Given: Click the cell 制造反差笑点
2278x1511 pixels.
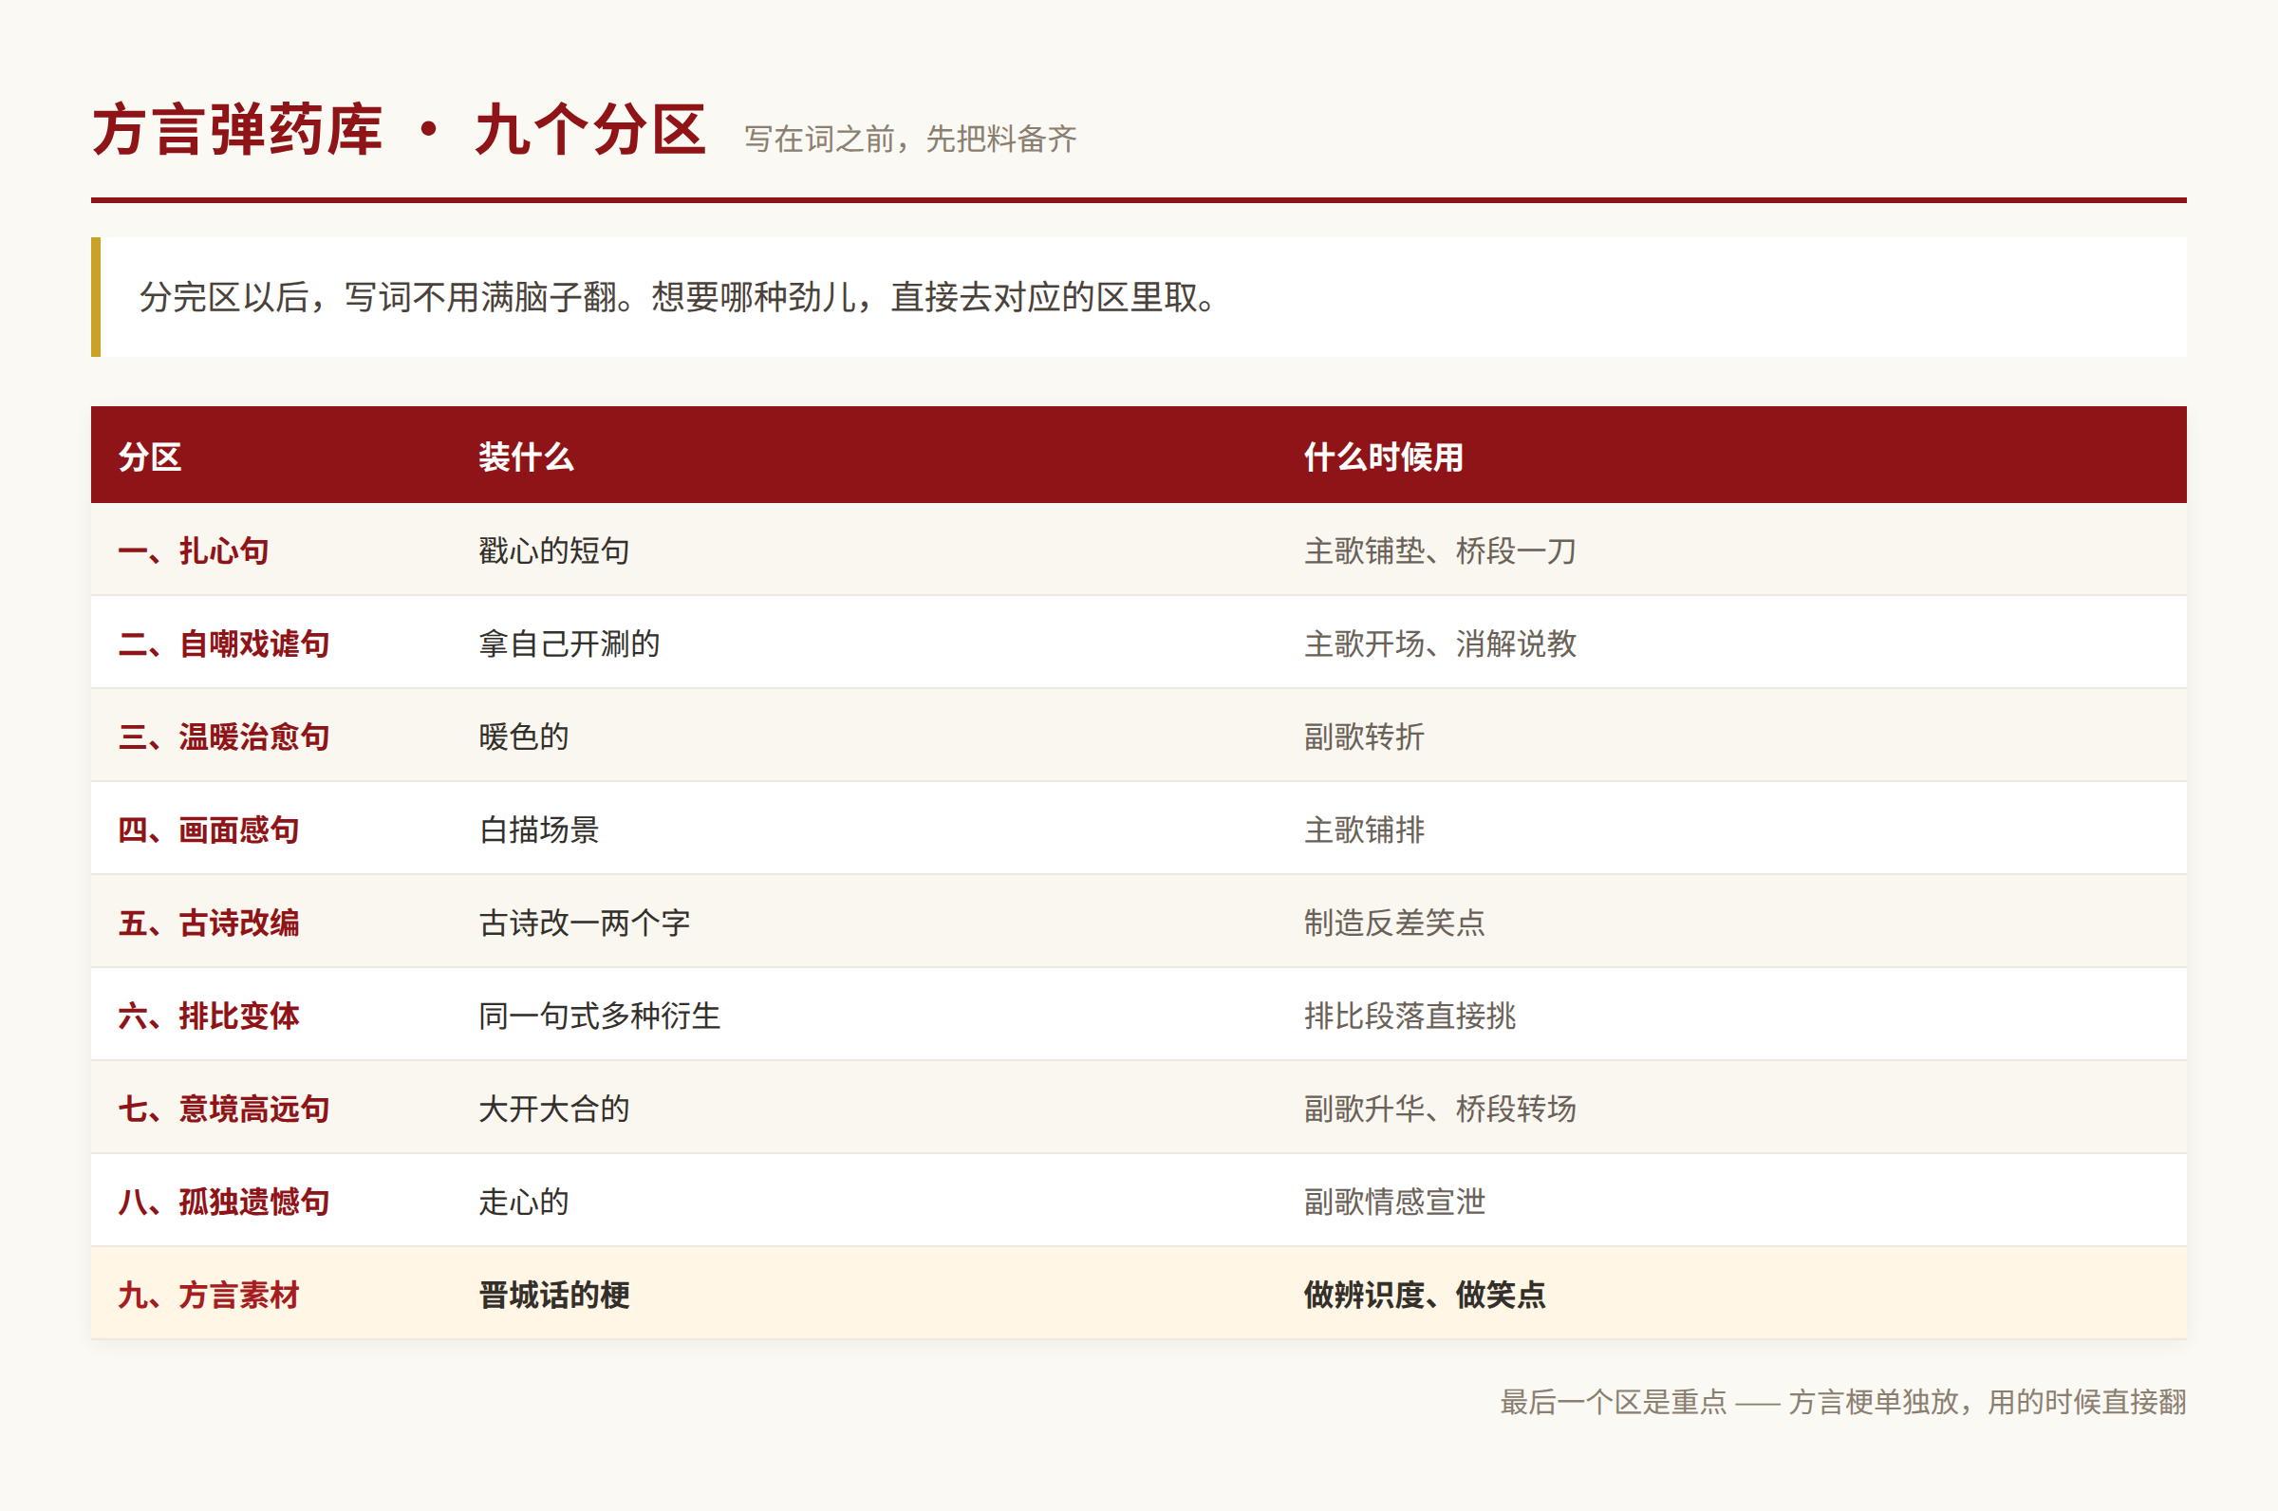Looking at the screenshot, I should (1394, 923).
